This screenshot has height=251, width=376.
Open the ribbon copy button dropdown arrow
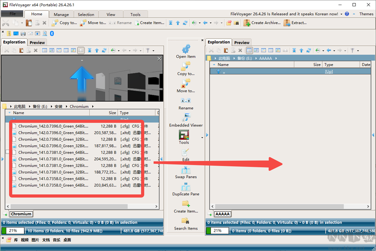pyautogui.click(x=22, y=23)
